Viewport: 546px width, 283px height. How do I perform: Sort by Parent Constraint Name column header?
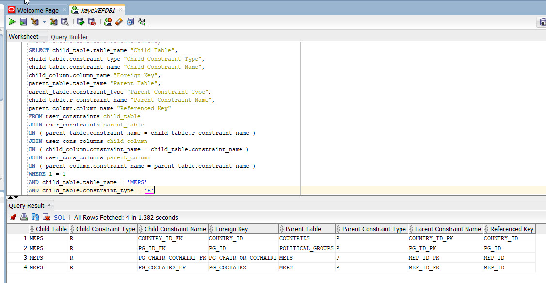(x=445, y=229)
